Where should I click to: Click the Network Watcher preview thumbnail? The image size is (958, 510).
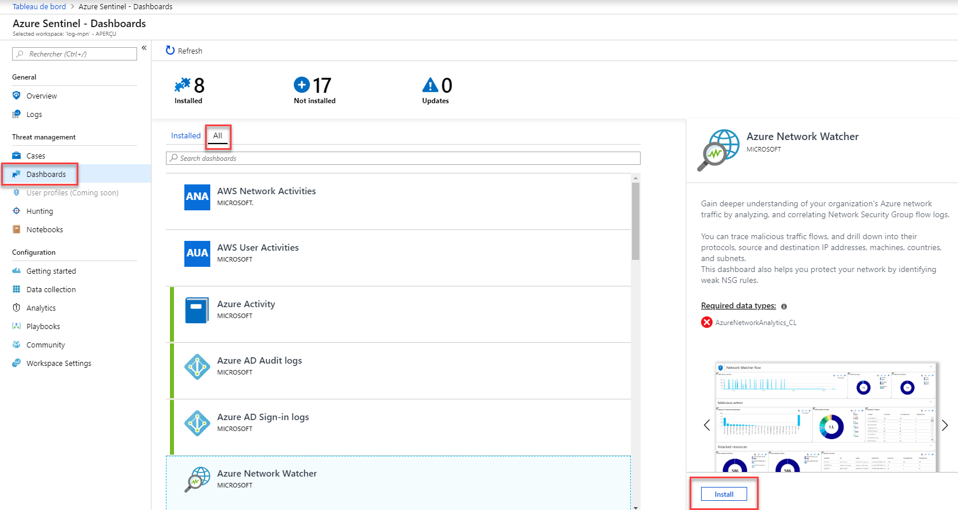tap(826, 417)
